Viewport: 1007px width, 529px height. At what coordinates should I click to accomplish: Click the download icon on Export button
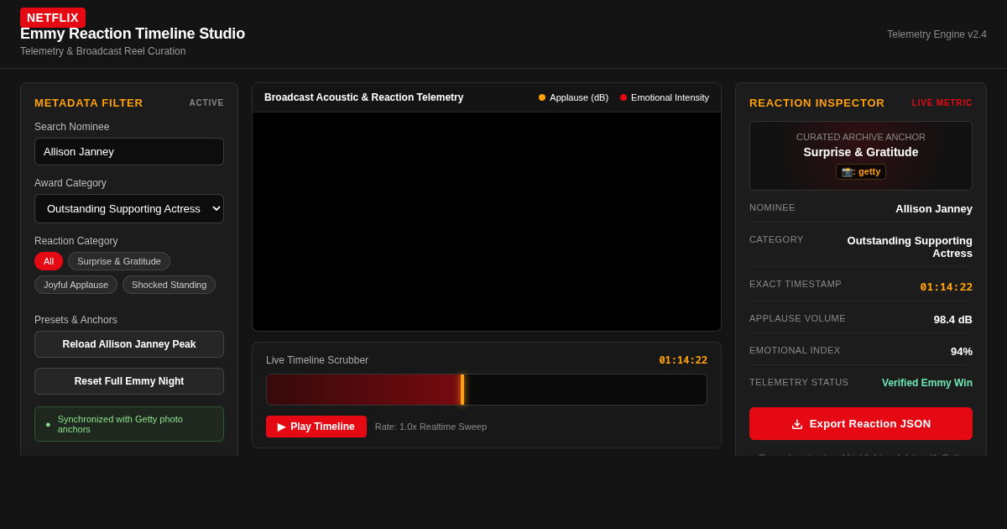pyautogui.click(x=797, y=424)
